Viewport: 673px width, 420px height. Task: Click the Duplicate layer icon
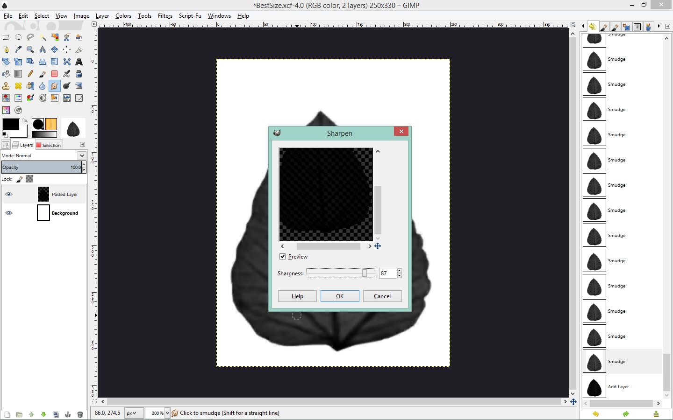(56, 414)
